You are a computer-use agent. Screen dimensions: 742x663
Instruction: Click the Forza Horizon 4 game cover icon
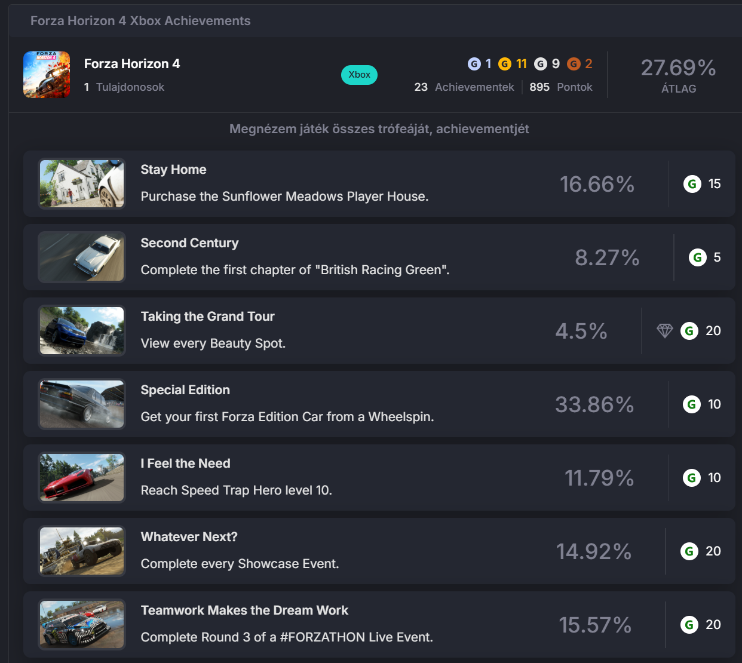click(47, 75)
